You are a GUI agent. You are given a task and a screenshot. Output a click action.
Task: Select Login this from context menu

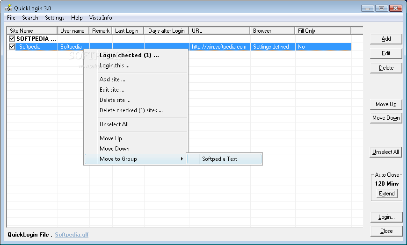[136, 65]
